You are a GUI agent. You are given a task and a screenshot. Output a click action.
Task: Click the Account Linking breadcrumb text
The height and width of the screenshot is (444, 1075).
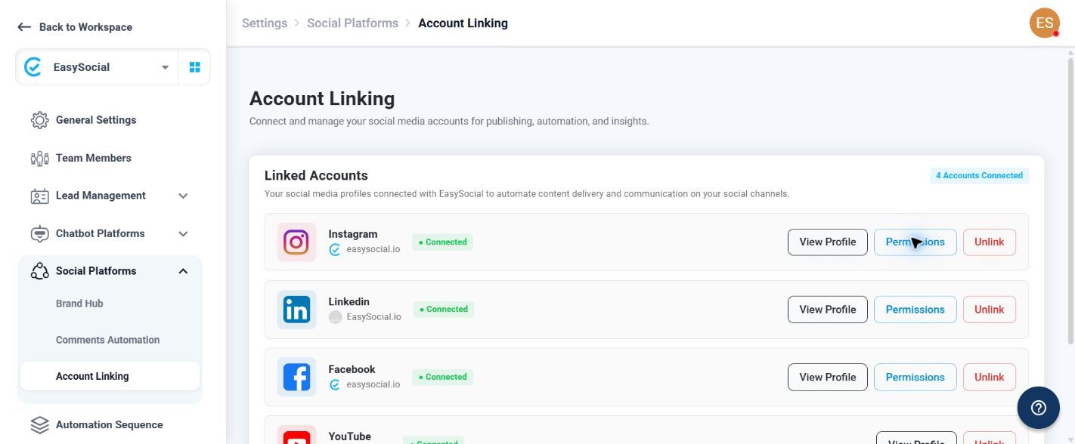pos(463,23)
